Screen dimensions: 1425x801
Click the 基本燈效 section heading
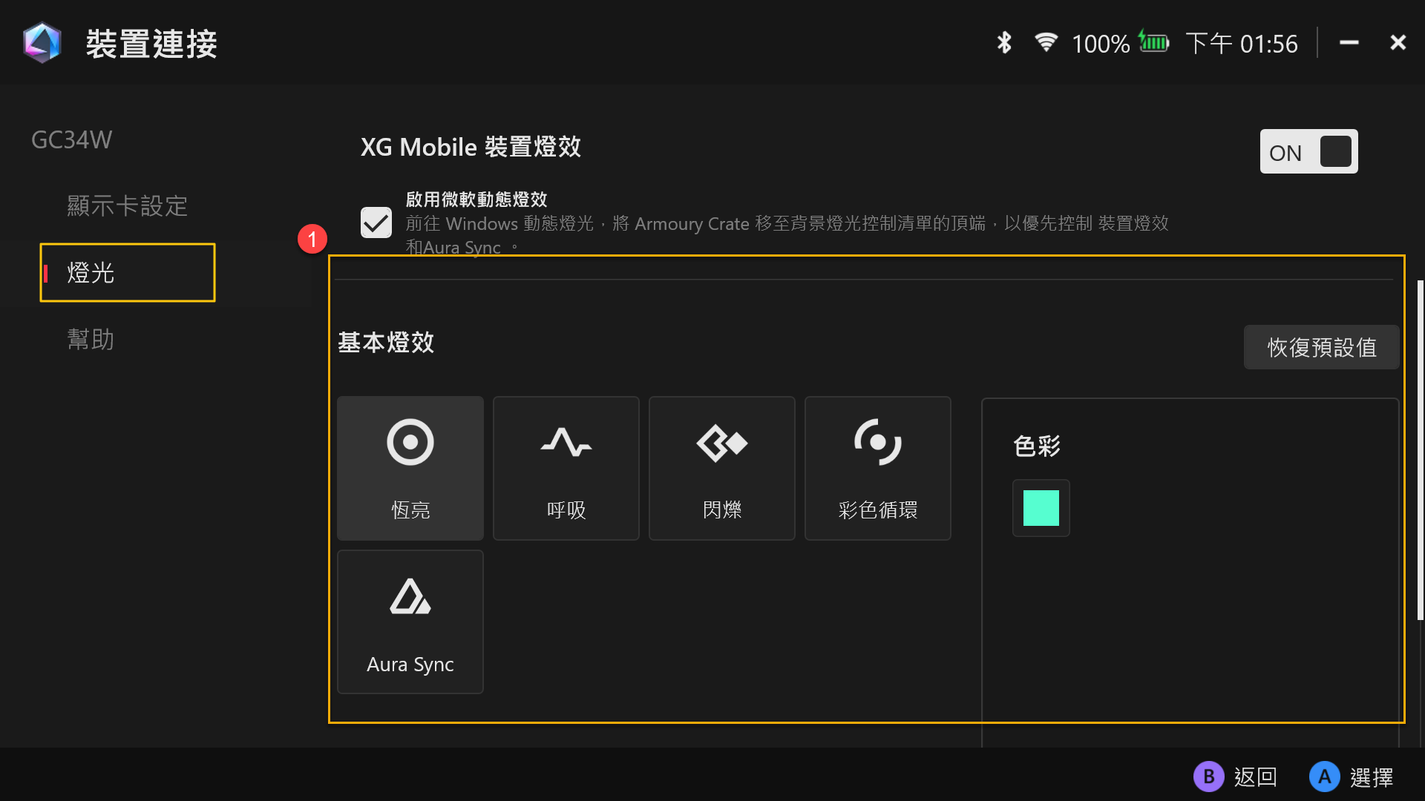pyautogui.click(x=386, y=343)
